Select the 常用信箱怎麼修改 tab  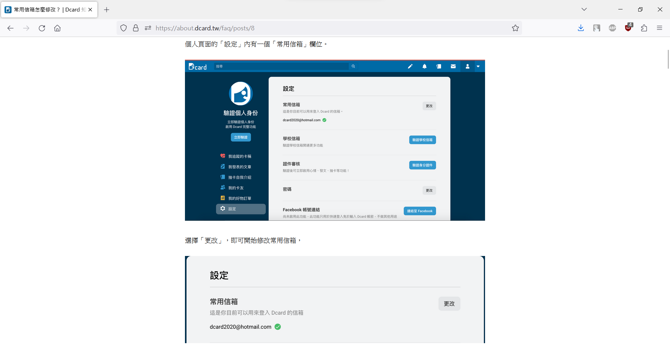click(49, 10)
